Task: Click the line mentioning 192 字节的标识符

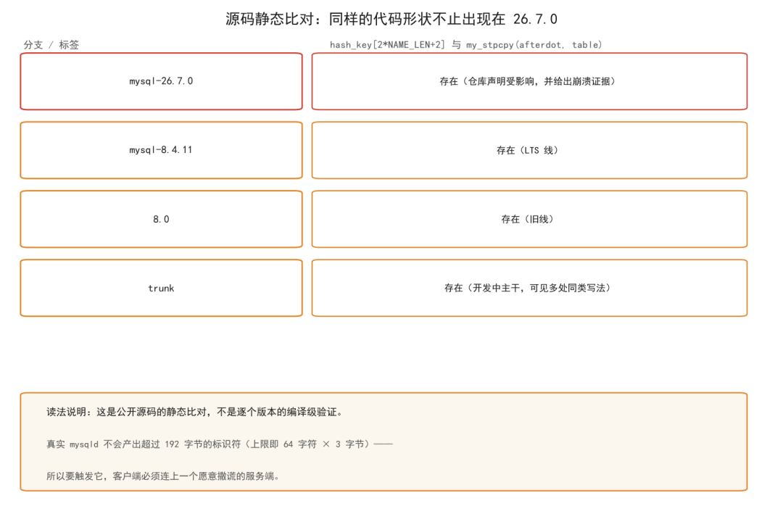Action: pos(220,444)
